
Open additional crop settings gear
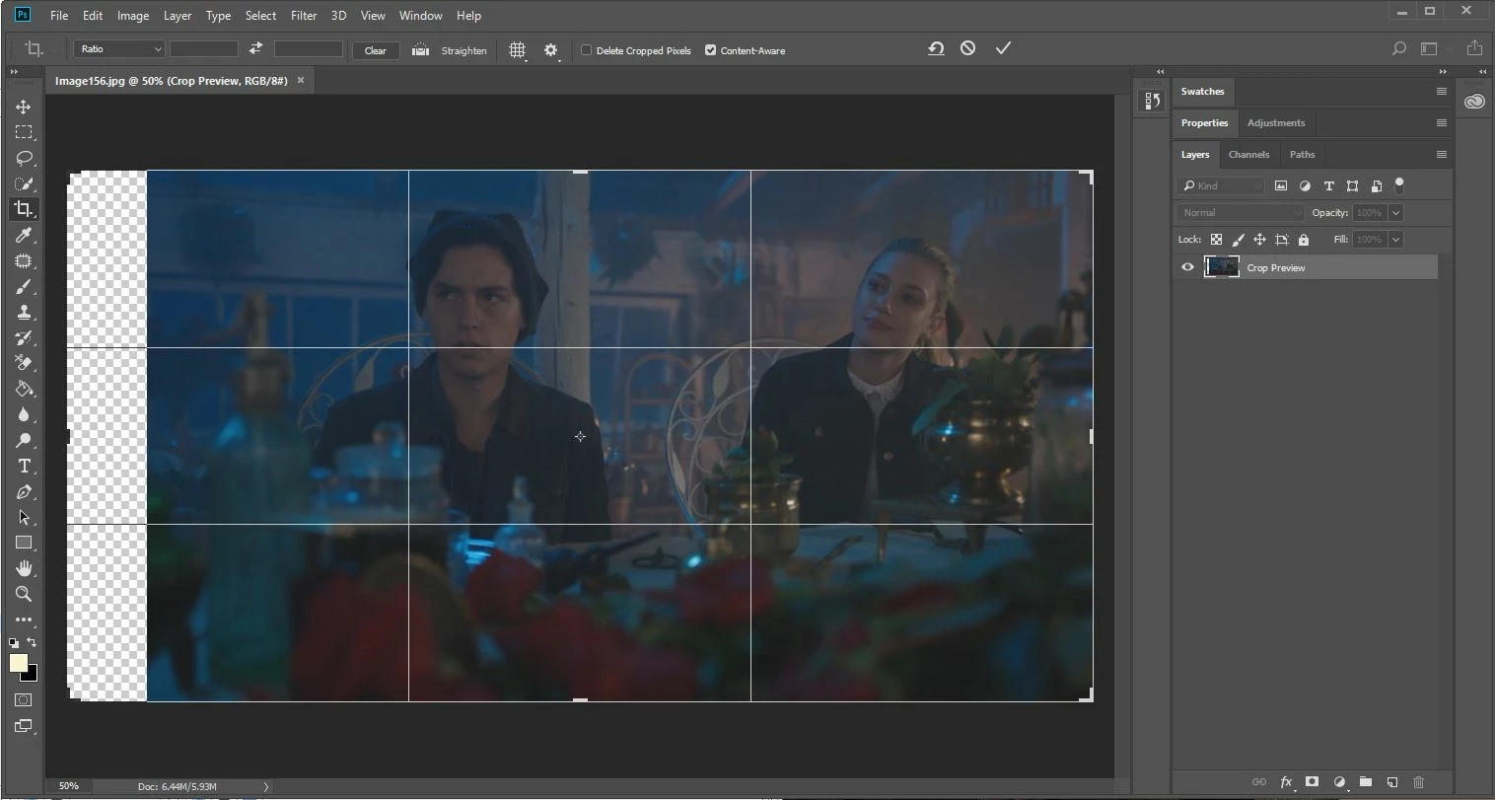(550, 50)
